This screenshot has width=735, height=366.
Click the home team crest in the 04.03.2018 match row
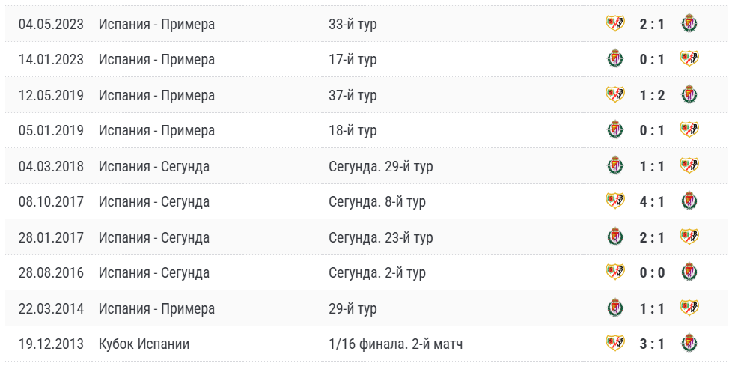click(x=614, y=166)
